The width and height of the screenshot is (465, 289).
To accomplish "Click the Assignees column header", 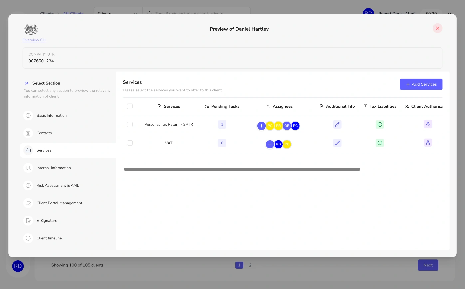I will tap(279, 106).
